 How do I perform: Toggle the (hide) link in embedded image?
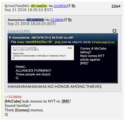pyautogui.click(x=20, y=42)
